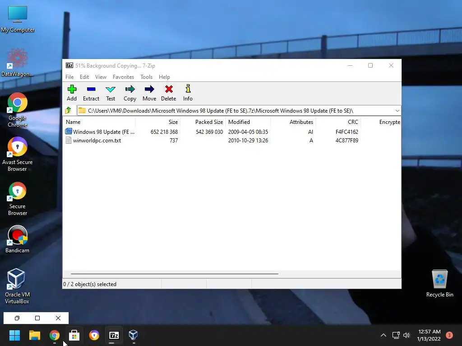Viewport: 462px width, 346px height.
Task: Open network status tray icon
Action: (396, 335)
